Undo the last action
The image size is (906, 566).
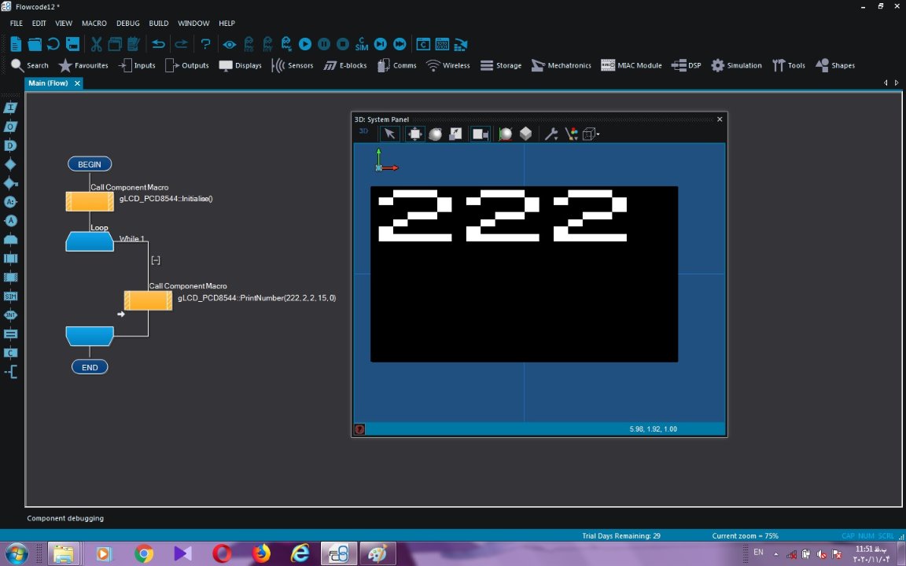click(x=158, y=44)
